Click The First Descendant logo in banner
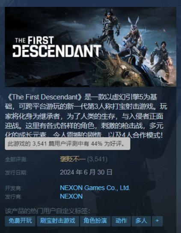The height and width of the screenshot is (233, 181). pos(57,47)
